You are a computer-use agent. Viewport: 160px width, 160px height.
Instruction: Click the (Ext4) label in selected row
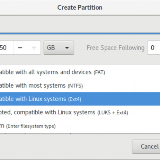click(x=75, y=99)
